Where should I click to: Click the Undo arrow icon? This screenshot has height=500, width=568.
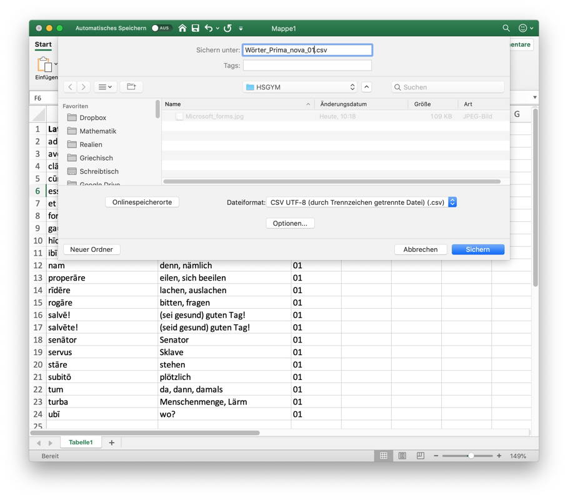[209, 28]
